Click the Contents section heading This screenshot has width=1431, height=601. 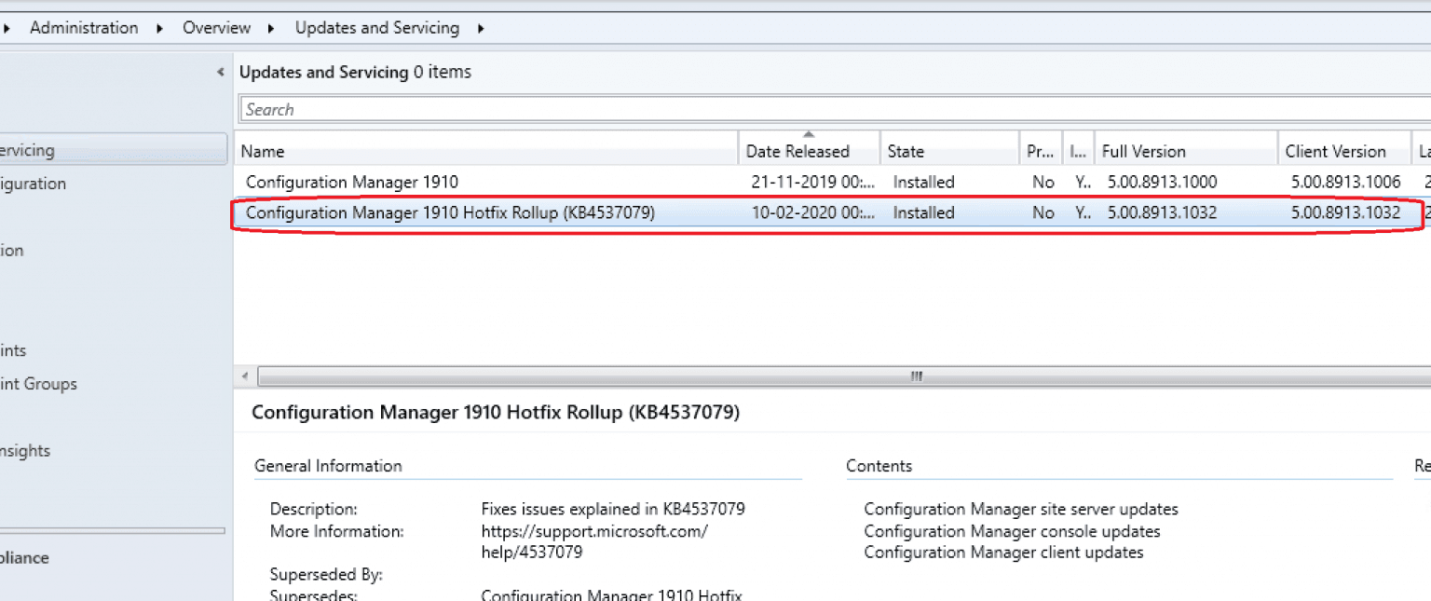tap(879, 466)
